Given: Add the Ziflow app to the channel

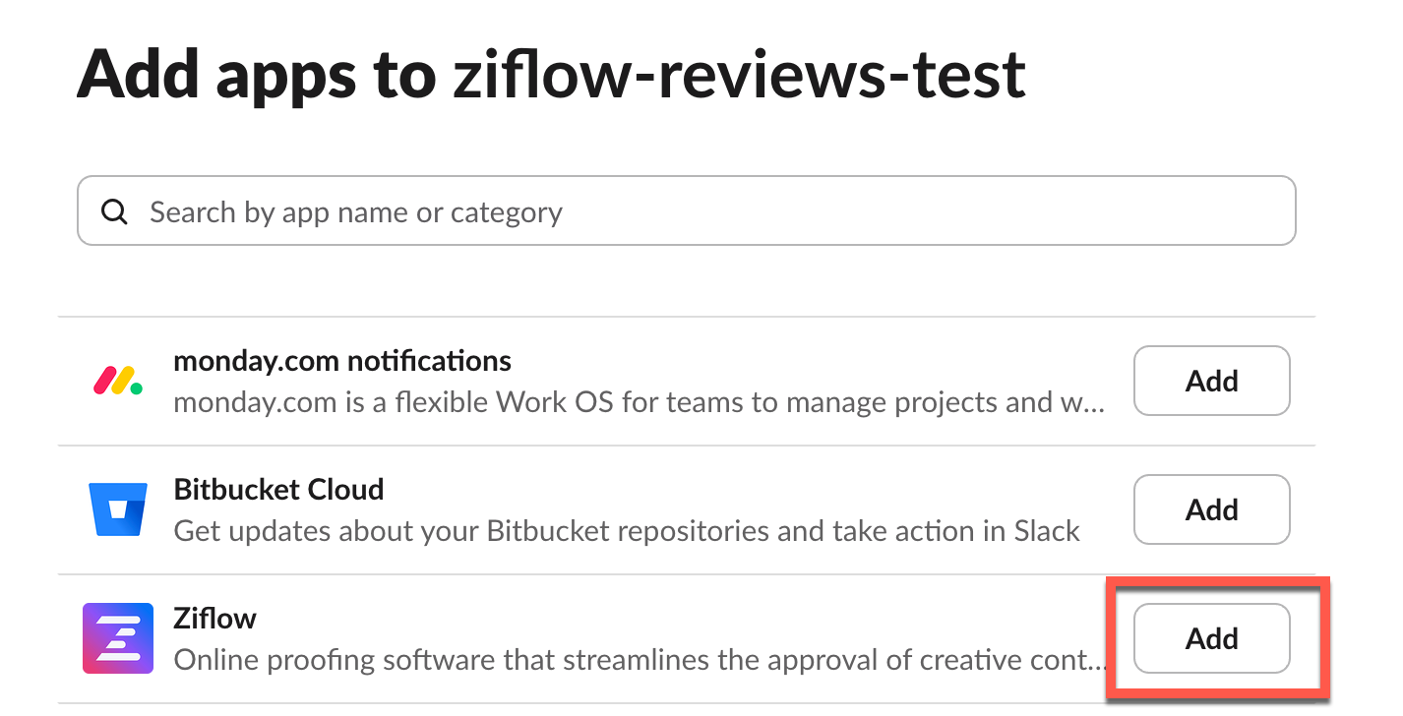Looking at the screenshot, I should click(1211, 638).
